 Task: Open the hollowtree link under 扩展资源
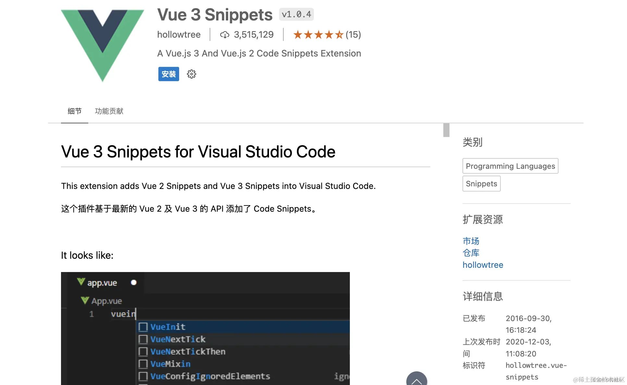[x=483, y=265]
